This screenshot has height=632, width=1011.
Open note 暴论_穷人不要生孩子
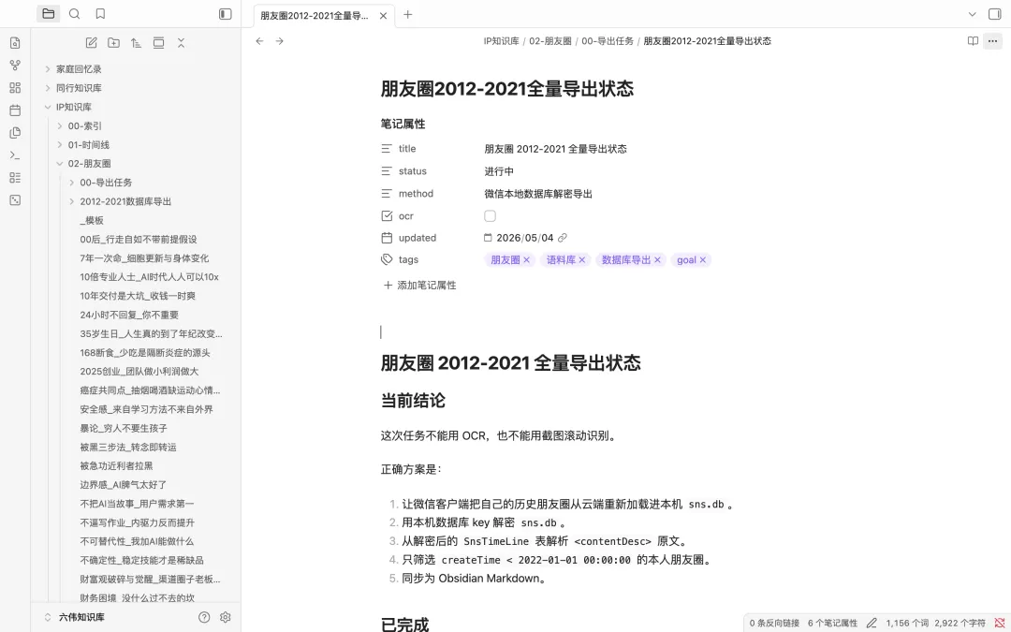[x=124, y=428]
